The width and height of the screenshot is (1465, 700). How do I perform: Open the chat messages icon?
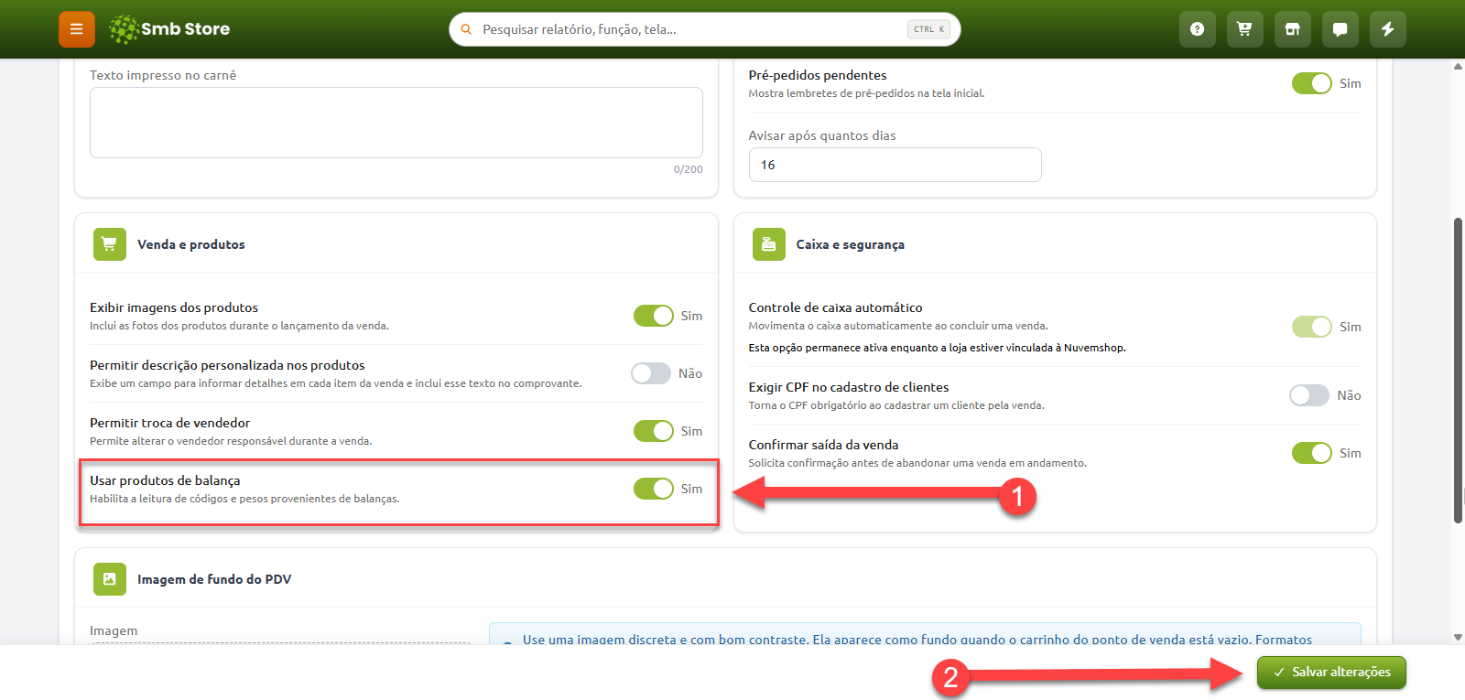[x=1340, y=29]
